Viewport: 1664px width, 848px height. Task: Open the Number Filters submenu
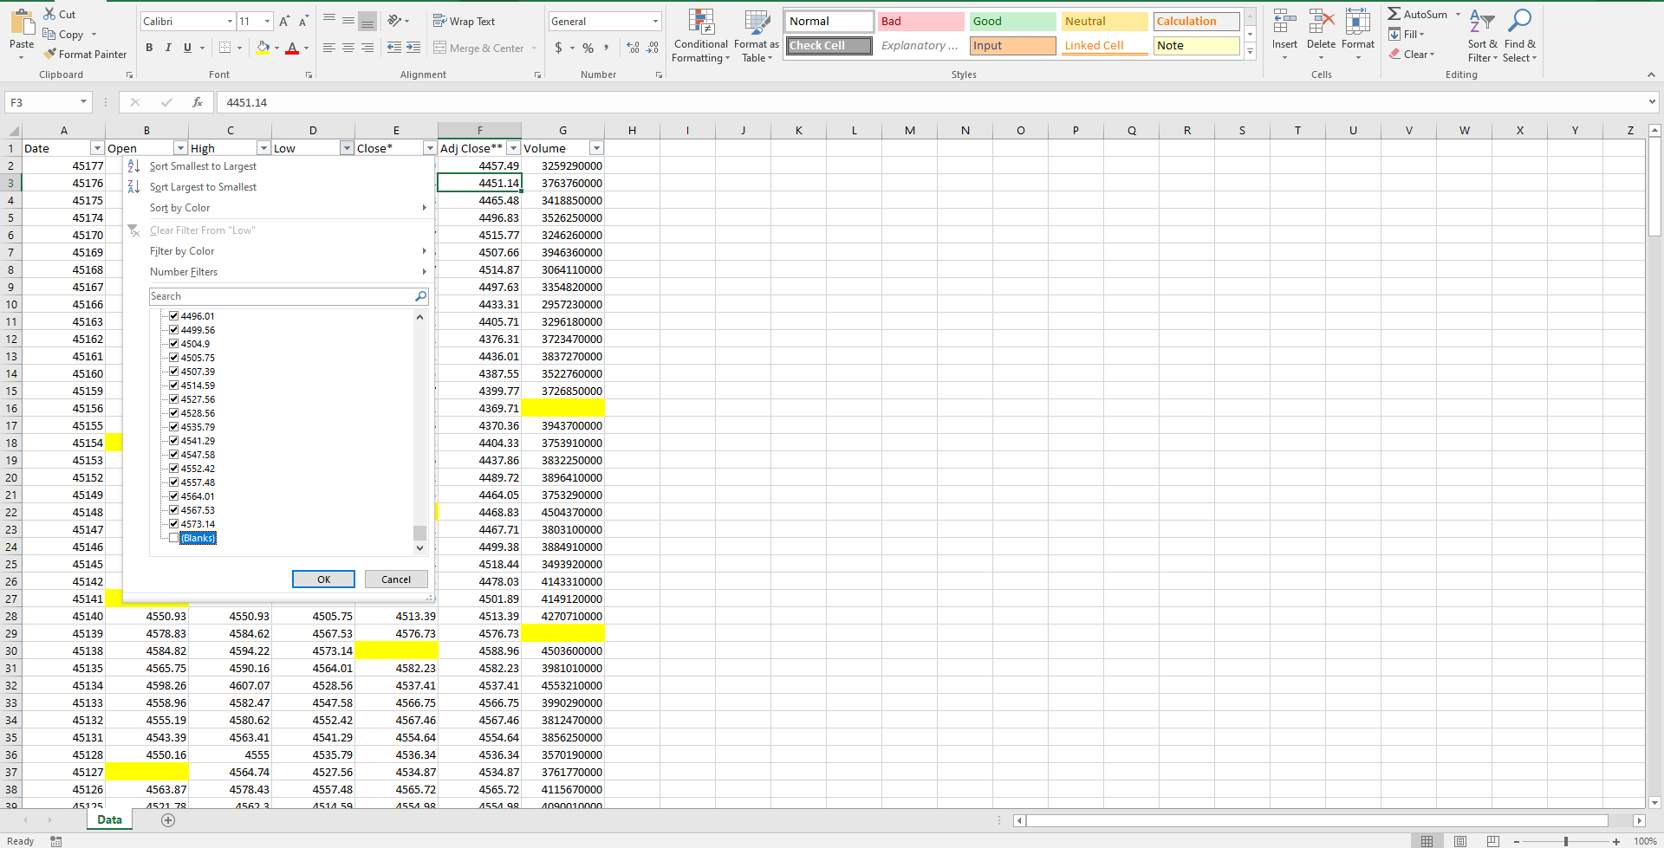point(277,272)
